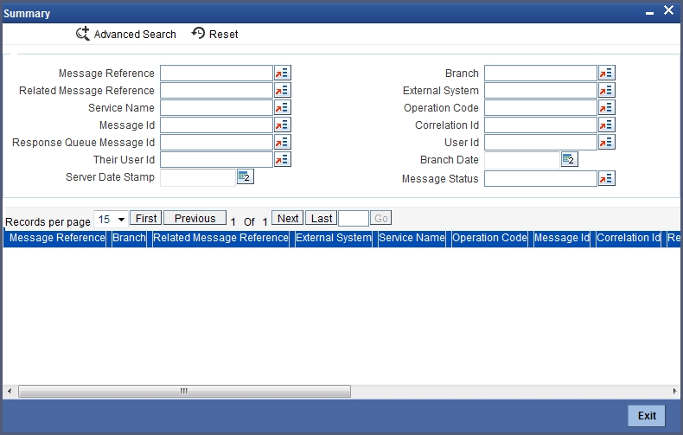Open lookup list for Service Name
The width and height of the screenshot is (683, 435).
click(282, 107)
